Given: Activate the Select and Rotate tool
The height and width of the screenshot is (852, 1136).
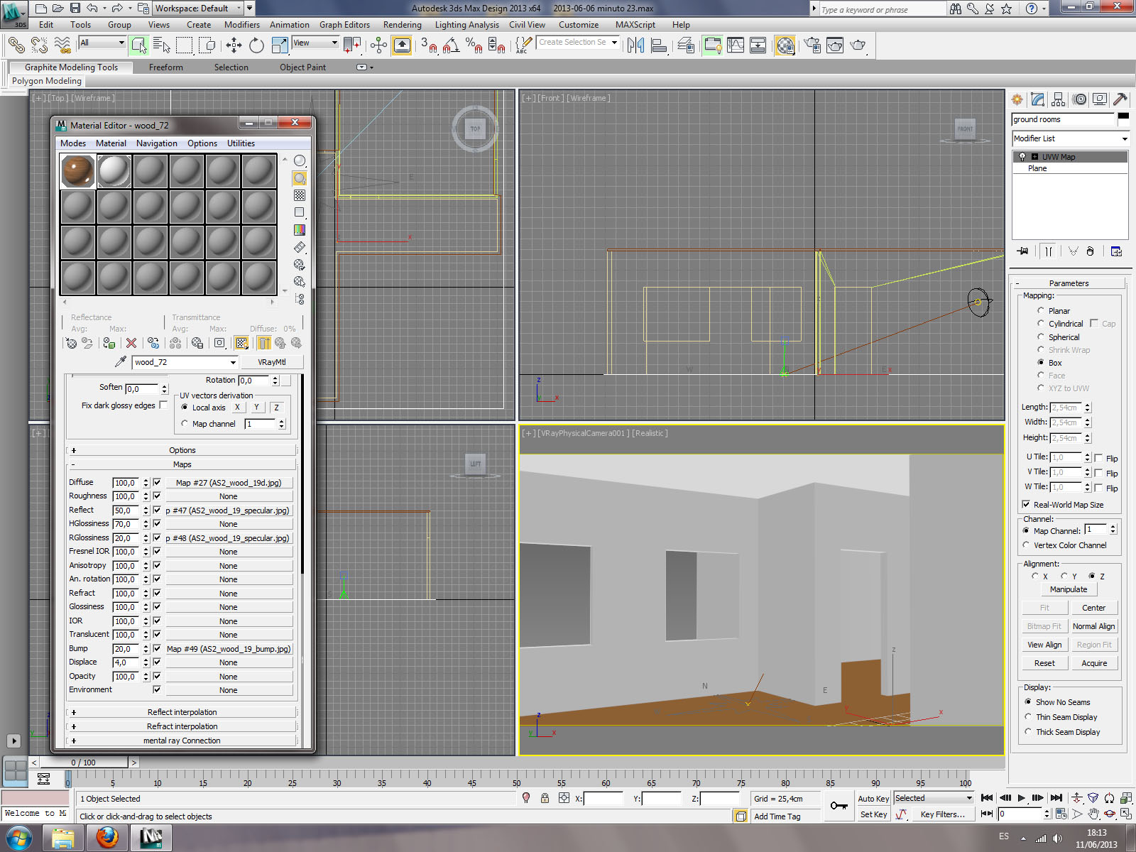Looking at the screenshot, I should coord(256,45).
